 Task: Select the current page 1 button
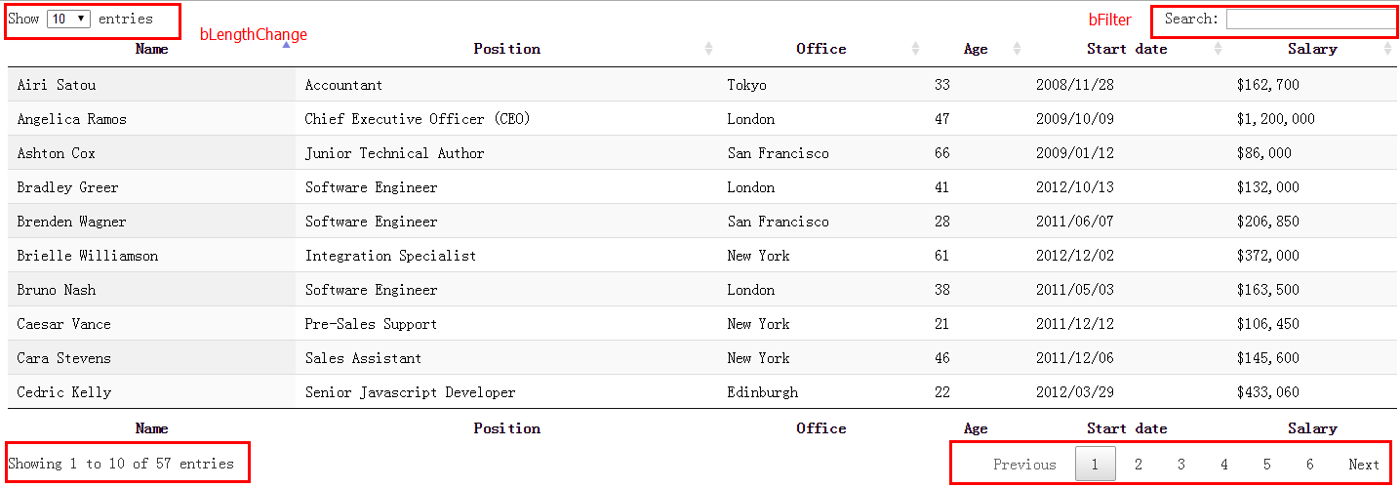pyautogui.click(x=1095, y=464)
